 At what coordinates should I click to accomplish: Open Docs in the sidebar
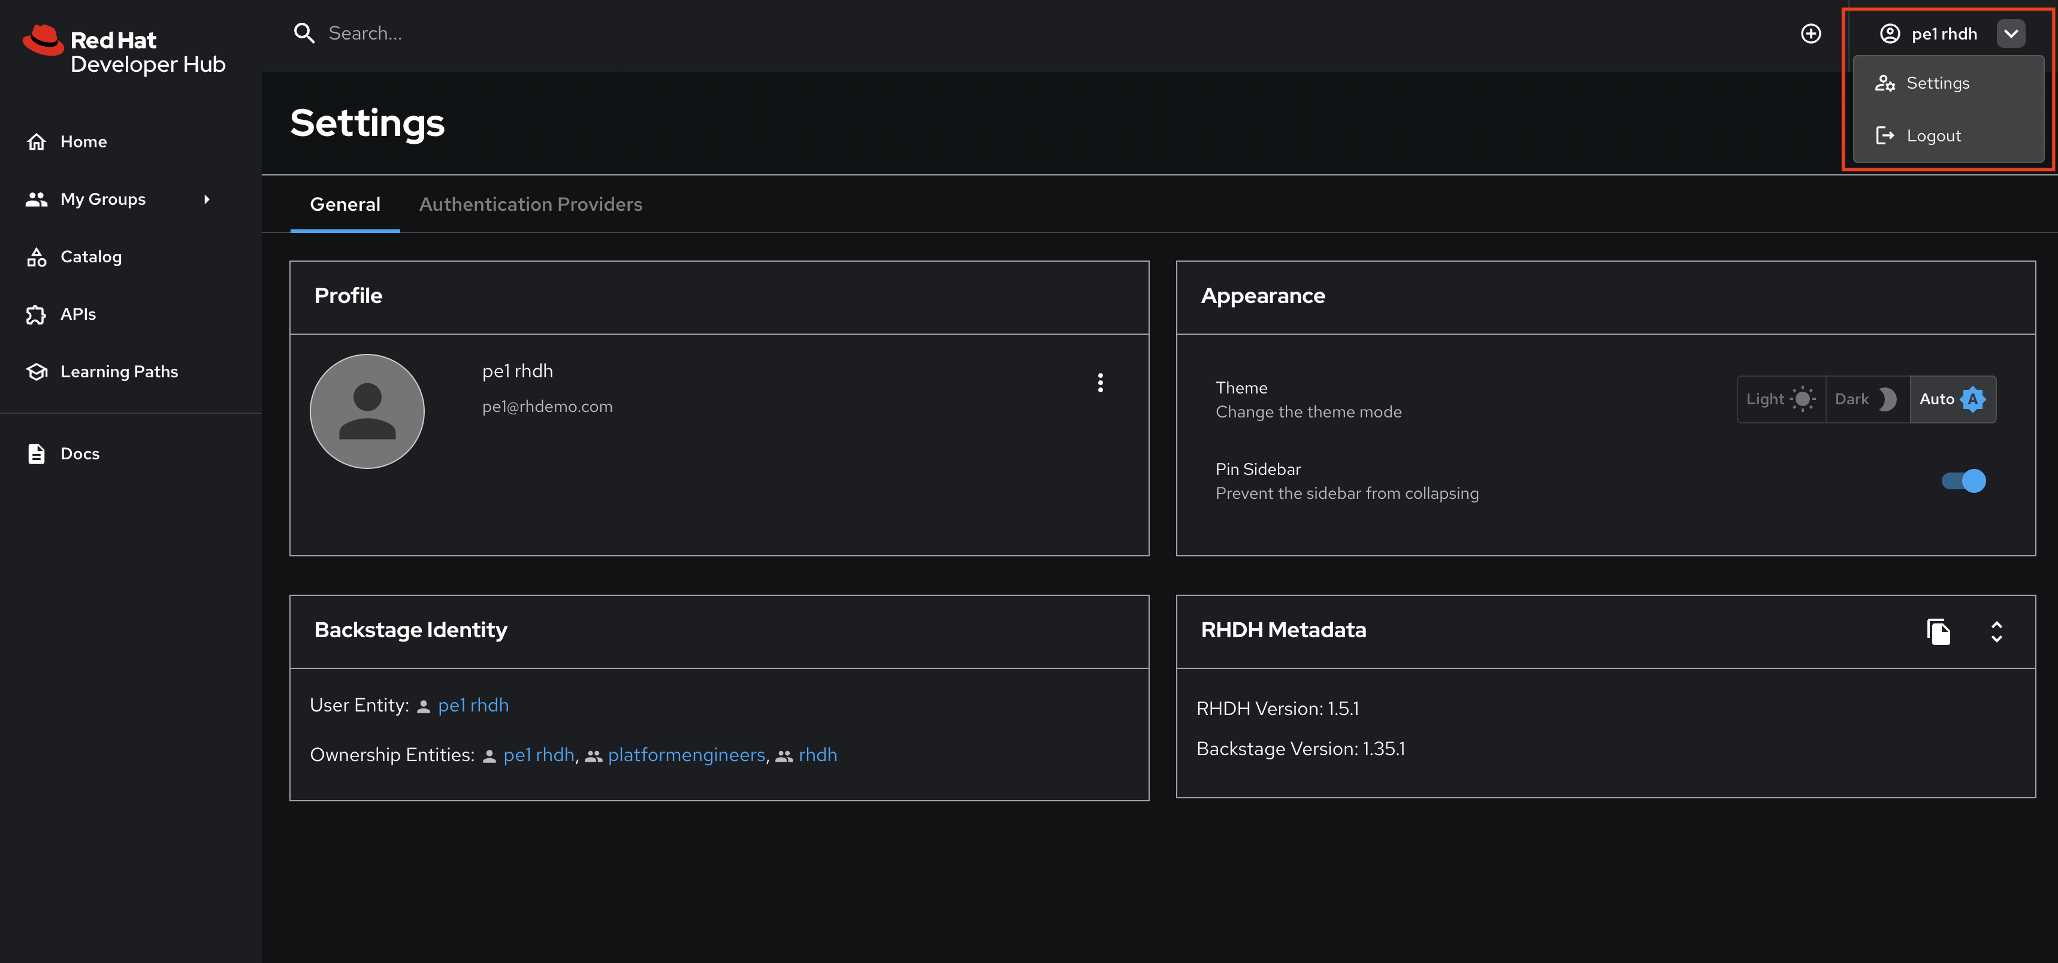(131, 453)
